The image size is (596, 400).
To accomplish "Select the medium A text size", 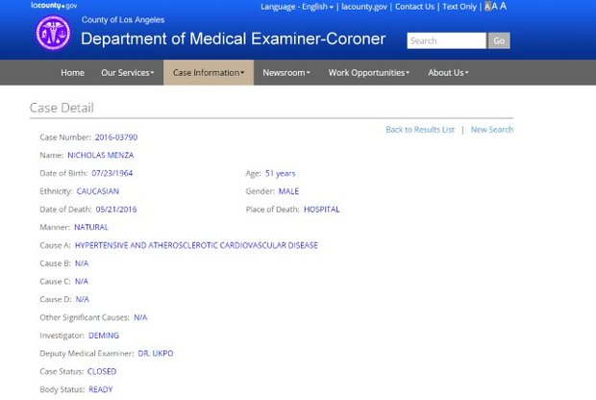I will [x=494, y=6].
